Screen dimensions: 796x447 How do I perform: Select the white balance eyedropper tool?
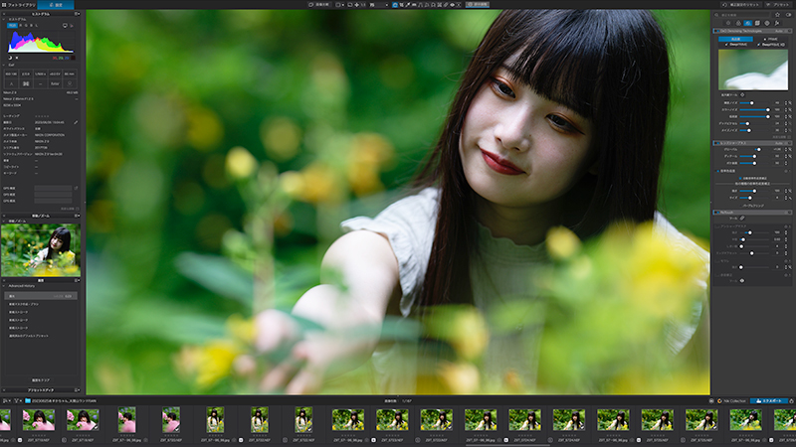[408, 5]
